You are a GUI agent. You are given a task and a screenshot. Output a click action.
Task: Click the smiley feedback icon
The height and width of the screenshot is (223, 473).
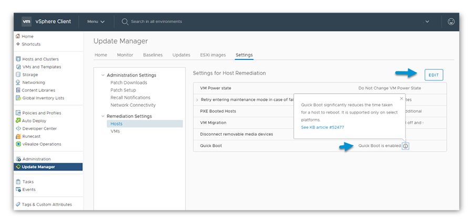pyautogui.click(x=451, y=22)
